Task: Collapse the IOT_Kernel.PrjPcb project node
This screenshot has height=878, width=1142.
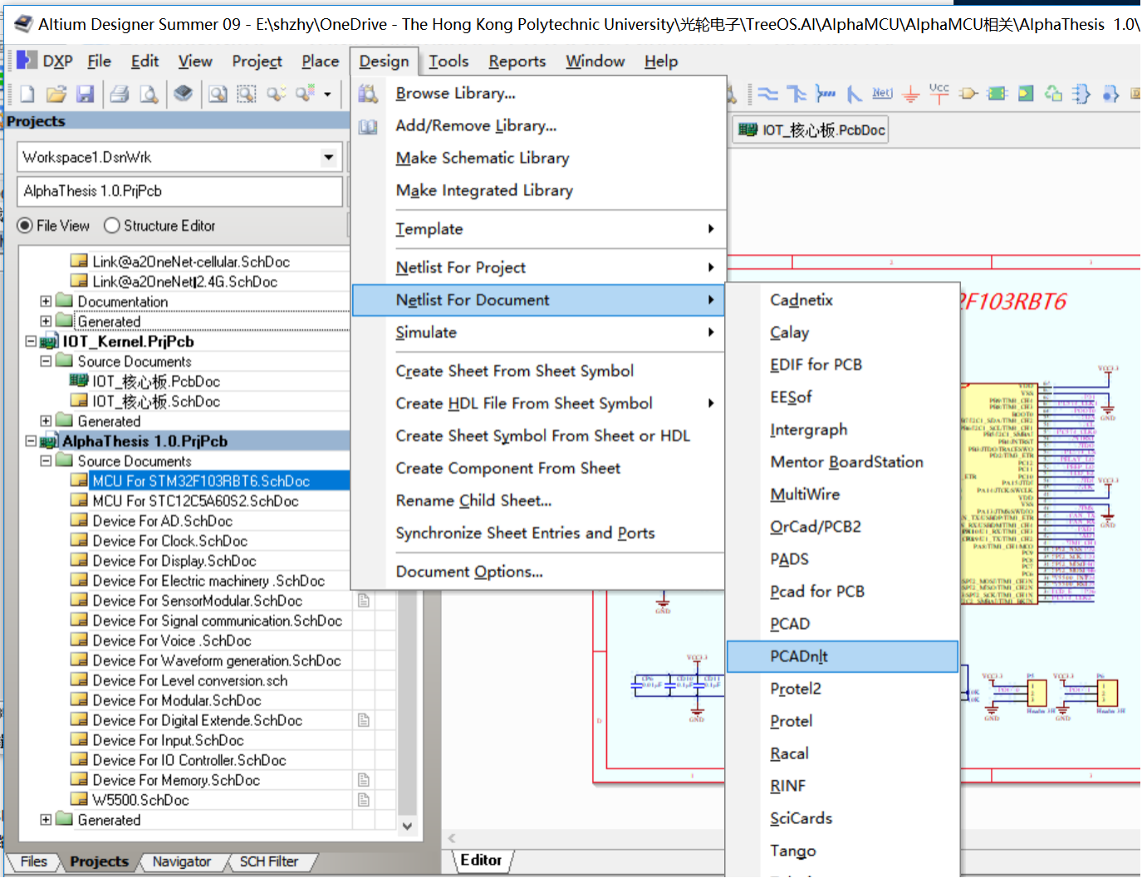Action: click(x=31, y=341)
